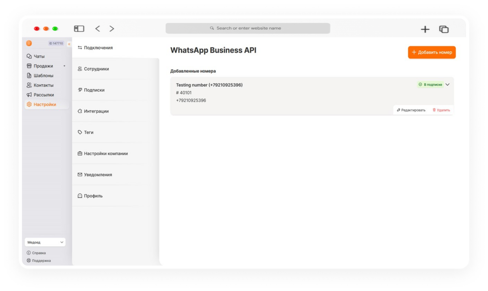Click the Рассылки megaphone icon
This screenshot has height=291, width=488.
pyautogui.click(x=29, y=95)
